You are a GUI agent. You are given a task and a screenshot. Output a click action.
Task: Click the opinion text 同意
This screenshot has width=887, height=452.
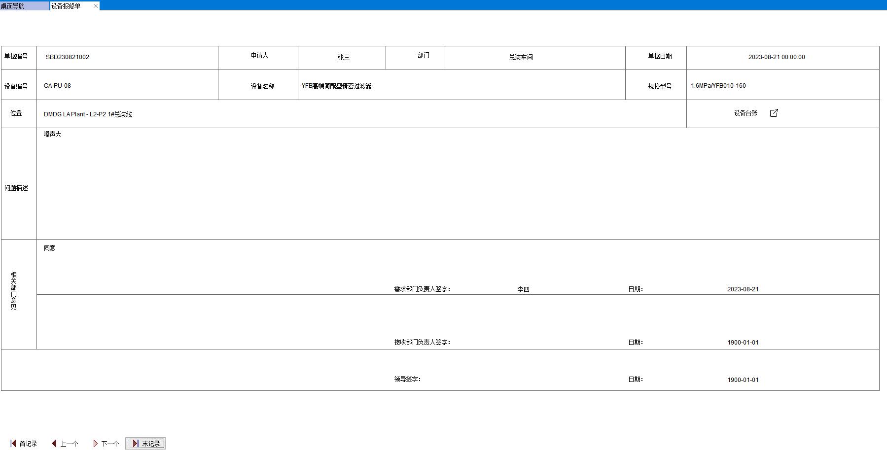coord(50,248)
